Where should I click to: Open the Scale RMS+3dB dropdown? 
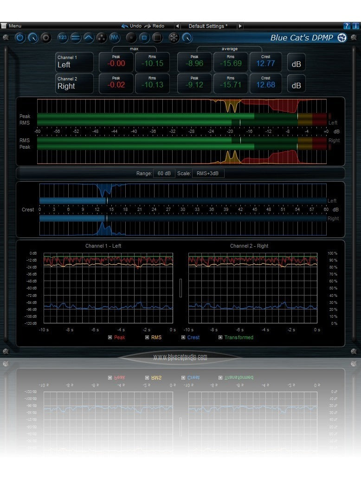point(208,173)
